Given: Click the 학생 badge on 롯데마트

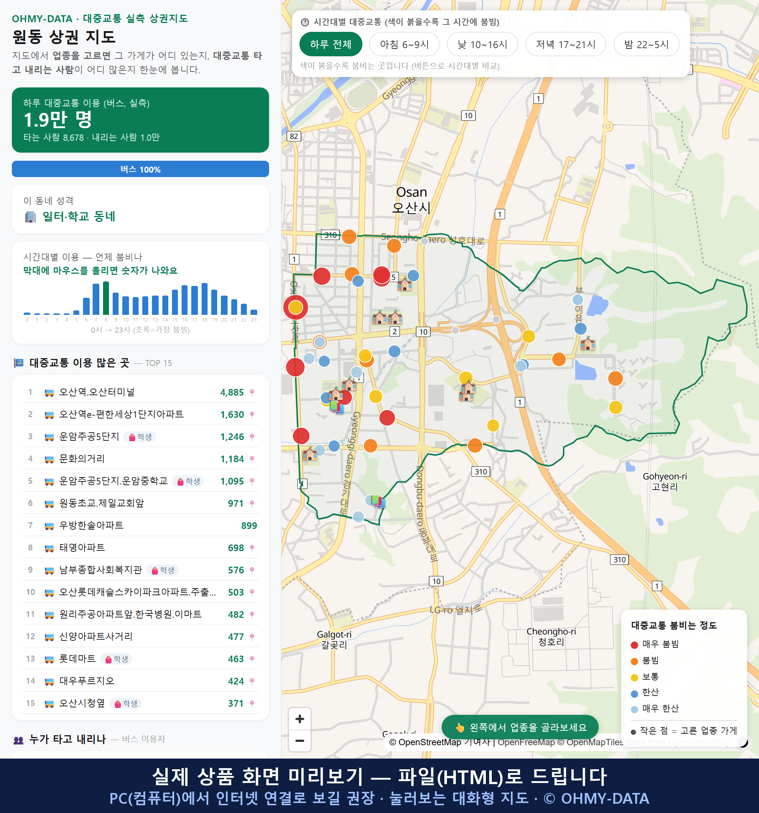Looking at the screenshot, I should (117, 659).
